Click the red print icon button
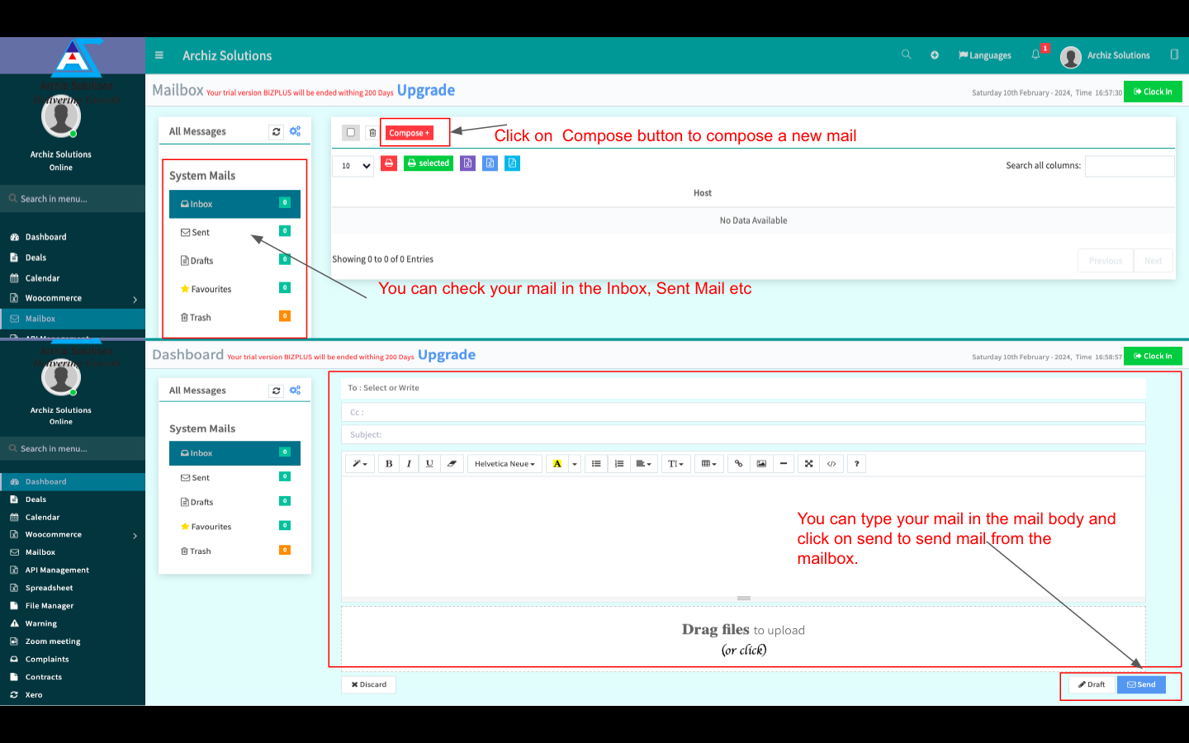This screenshot has width=1189, height=743. coord(389,163)
